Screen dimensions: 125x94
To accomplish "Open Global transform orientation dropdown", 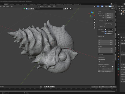I will [x=41, y=6].
